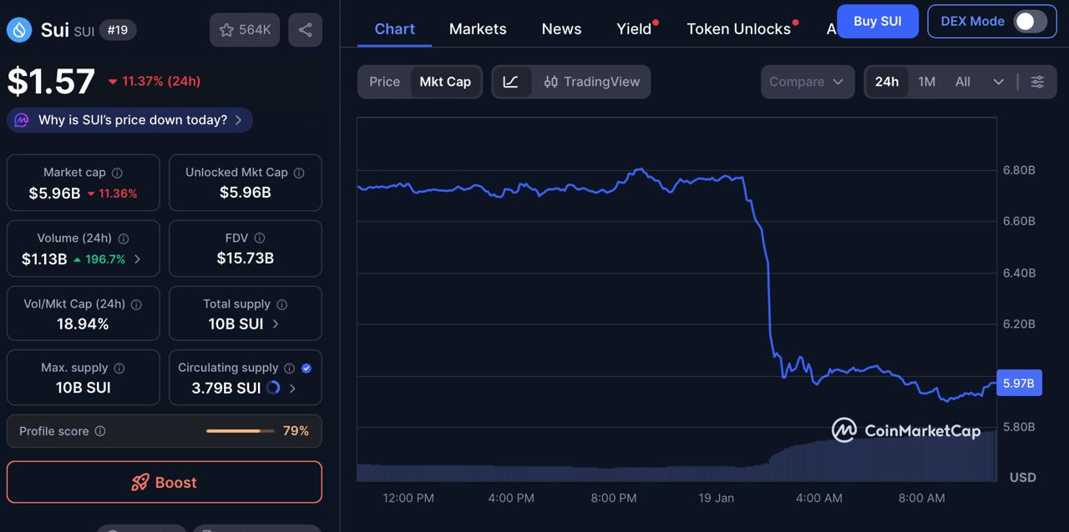Viewport: 1069px width, 532px height.
Task: Open chart settings sliders icon
Action: tap(1037, 82)
